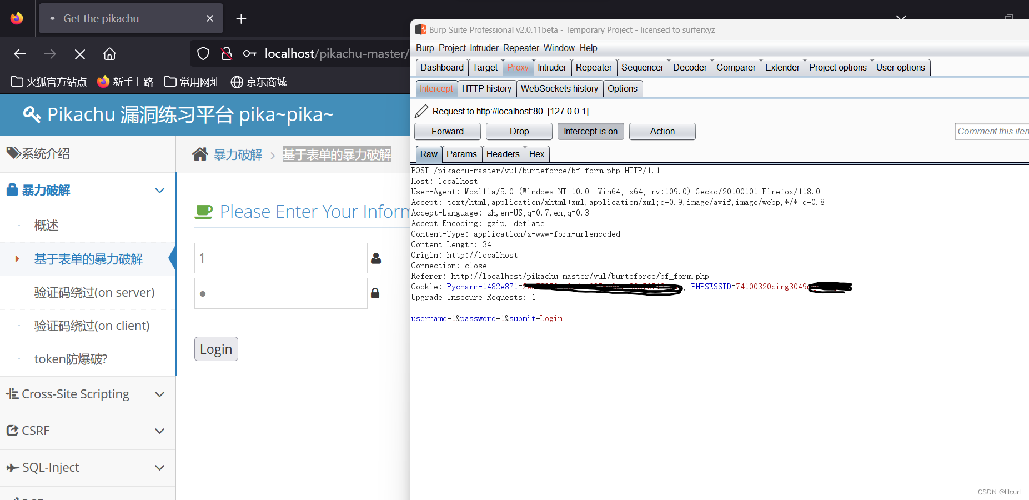Image resolution: width=1029 pixels, height=500 pixels.
Task: Switch to the Dashboard tab
Action: point(442,67)
